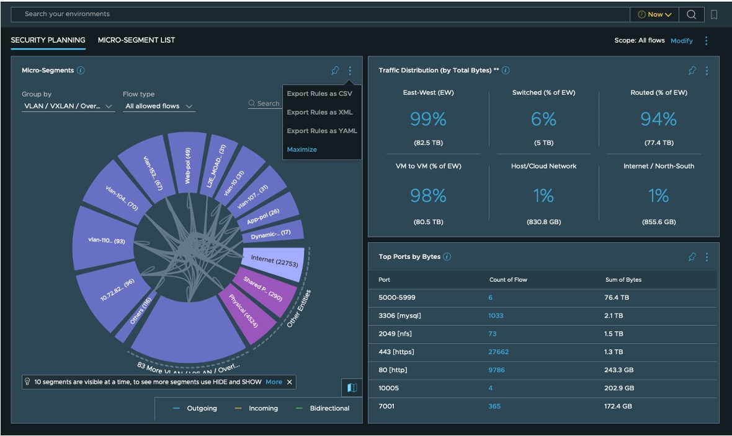Image resolution: width=732 pixels, height=436 pixels.
Task: Click the search magnifier icon in top bar
Action: point(691,14)
